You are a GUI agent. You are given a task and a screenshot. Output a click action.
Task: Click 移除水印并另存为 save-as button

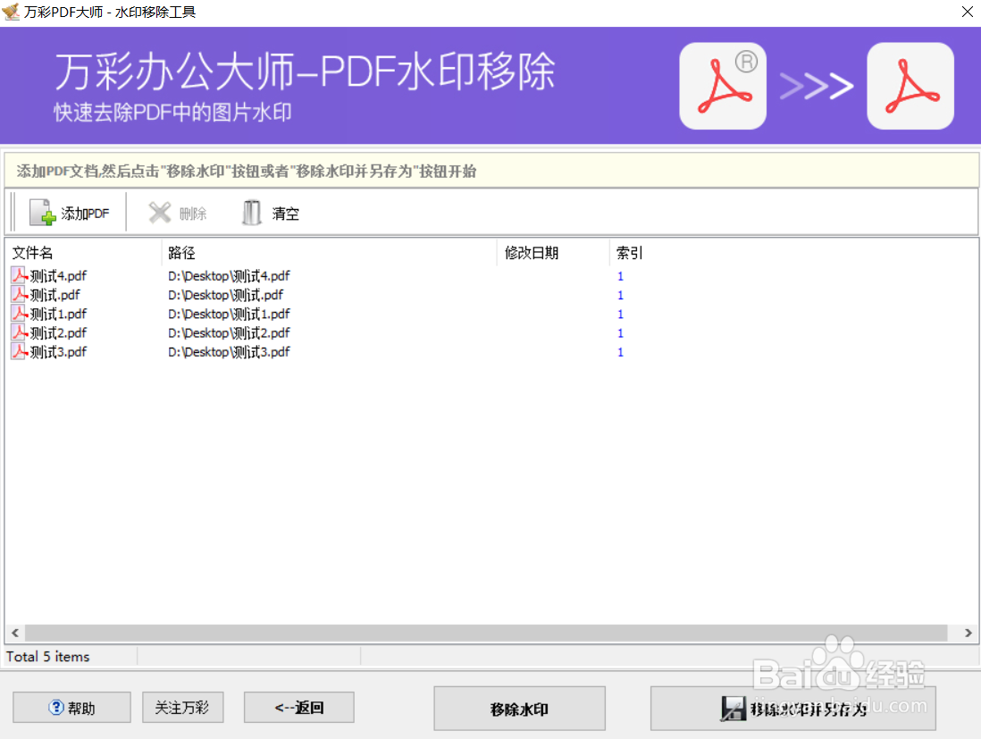[793, 709]
